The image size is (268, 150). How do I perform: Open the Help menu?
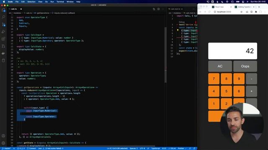pyautogui.click(x=78, y=2)
